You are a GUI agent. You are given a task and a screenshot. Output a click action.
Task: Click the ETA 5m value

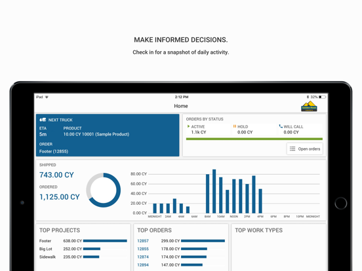[43, 134]
